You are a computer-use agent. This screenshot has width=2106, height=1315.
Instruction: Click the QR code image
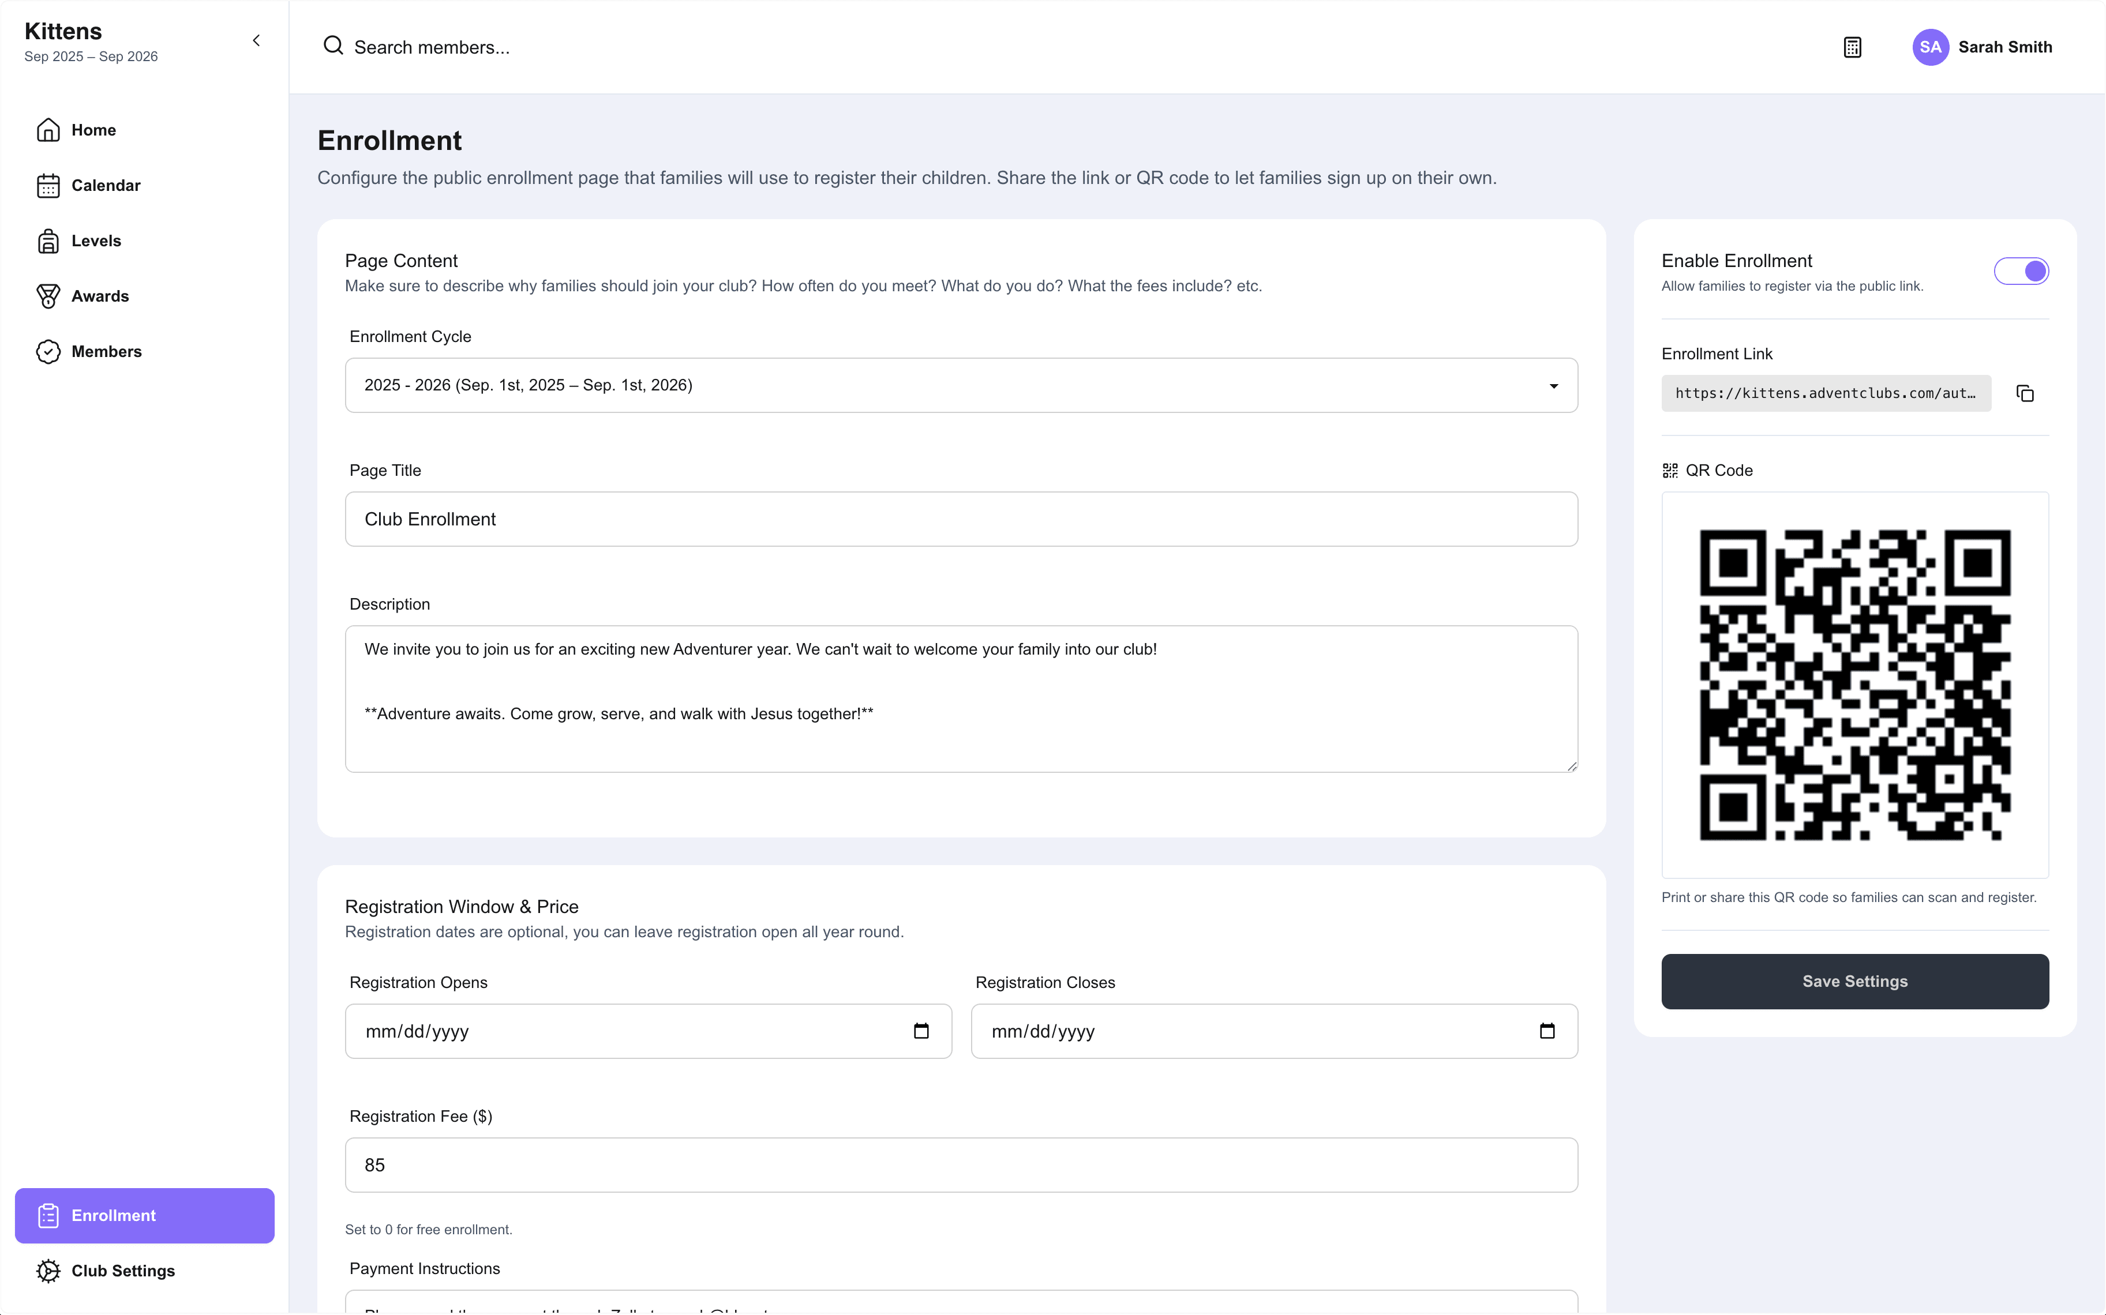(1854, 685)
